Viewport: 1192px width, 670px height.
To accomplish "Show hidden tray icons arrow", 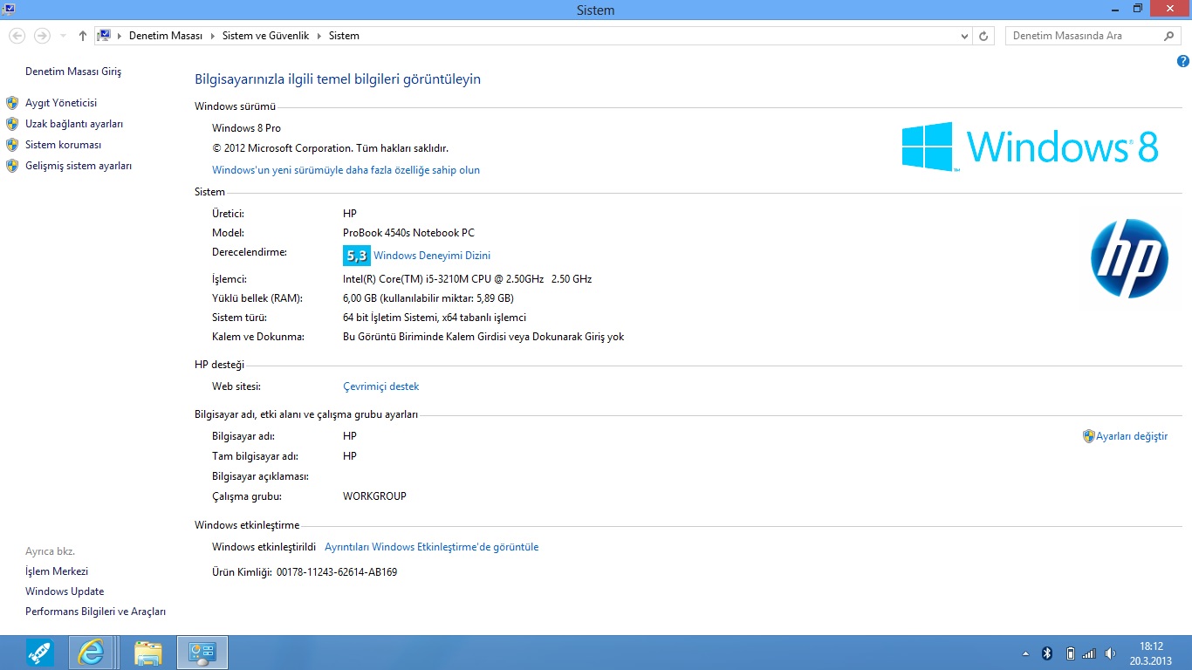I will pyautogui.click(x=1025, y=653).
